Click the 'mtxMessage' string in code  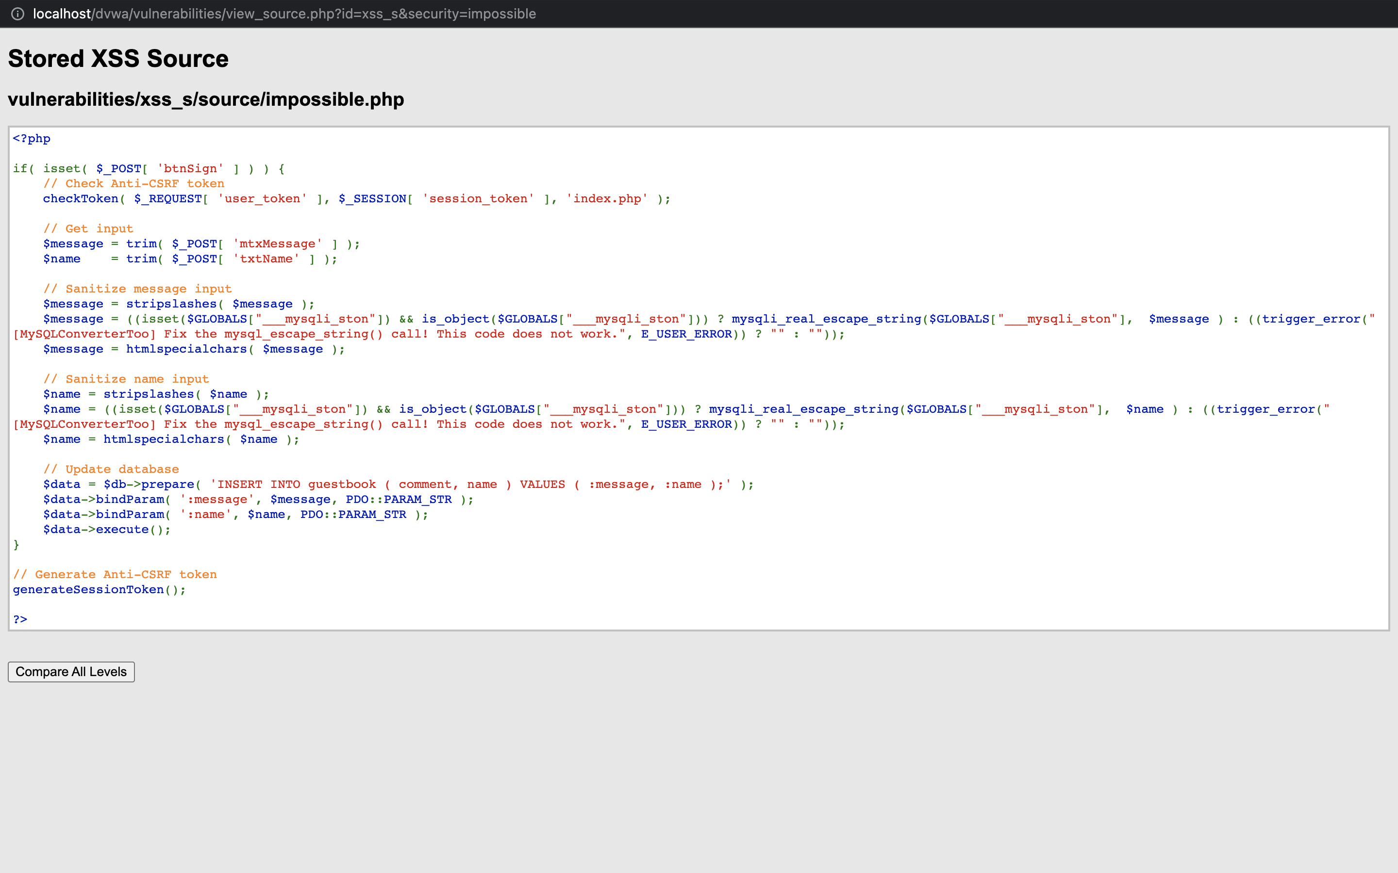pos(277,243)
